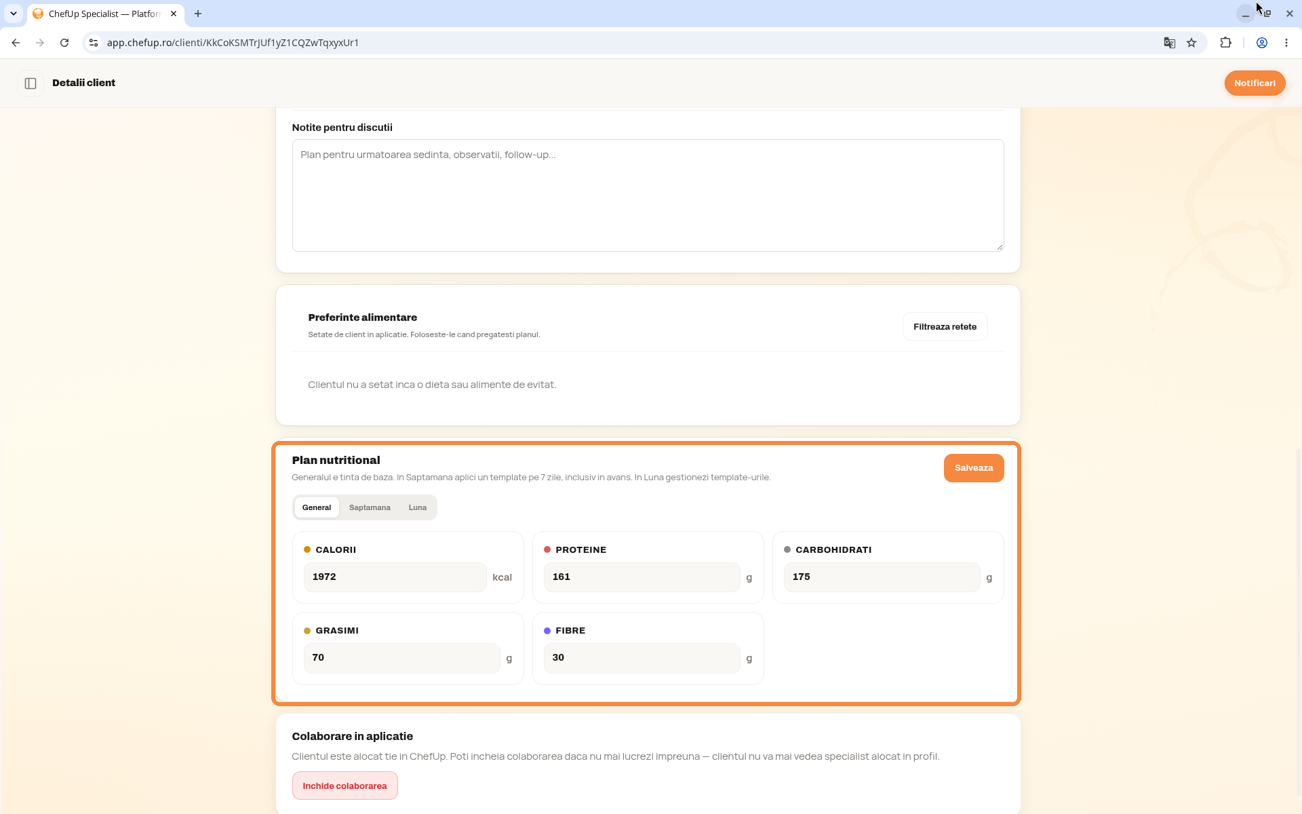The image size is (1302, 814).
Task: Click into the Notite pentru discutii textarea
Action: coord(648,195)
